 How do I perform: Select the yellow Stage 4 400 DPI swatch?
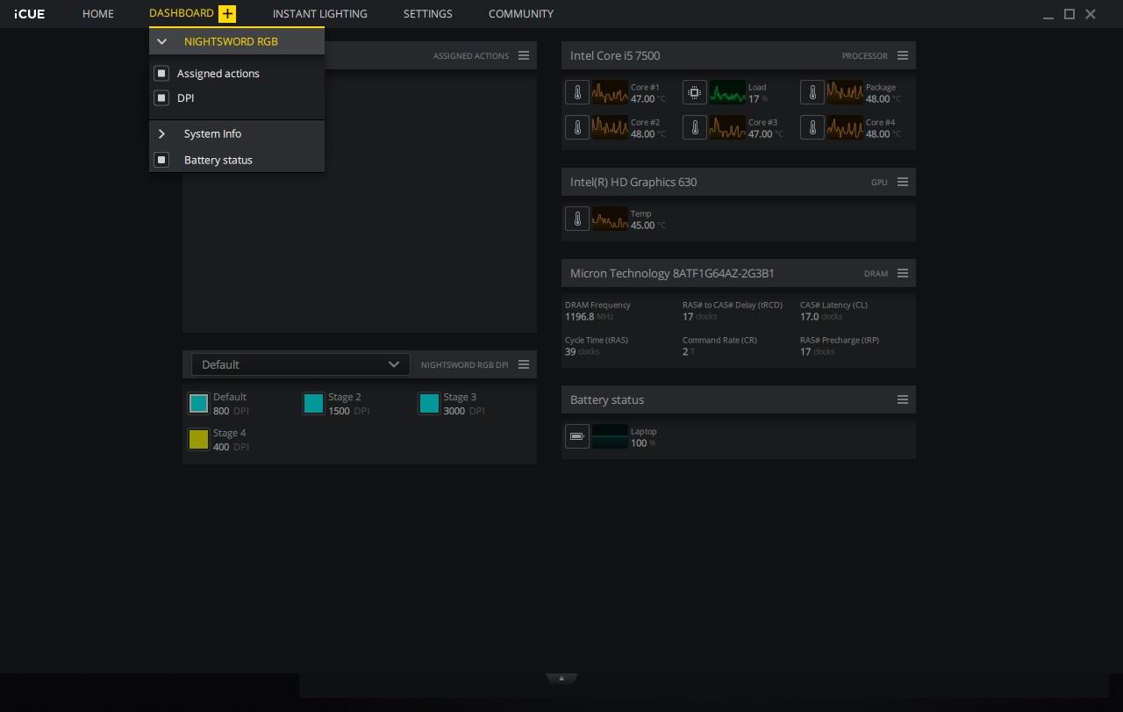click(198, 439)
